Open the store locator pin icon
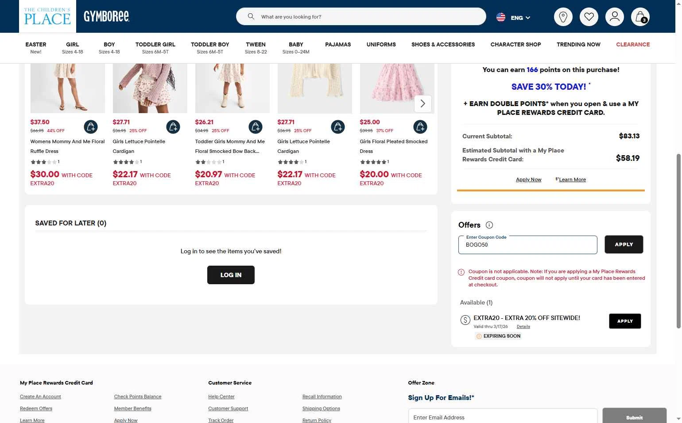The width and height of the screenshot is (682, 423). (563, 17)
